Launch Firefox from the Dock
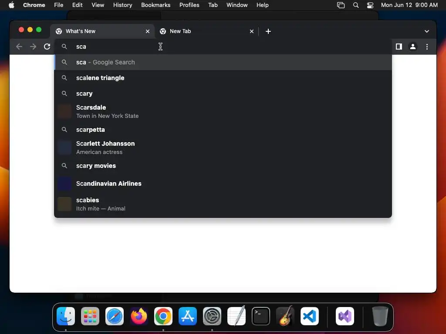446x334 pixels. tap(139, 316)
